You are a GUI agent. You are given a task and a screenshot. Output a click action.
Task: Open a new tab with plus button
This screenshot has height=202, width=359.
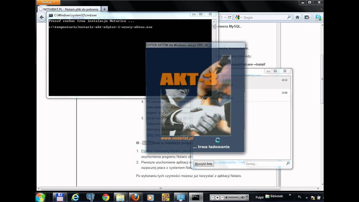coord(104,9)
